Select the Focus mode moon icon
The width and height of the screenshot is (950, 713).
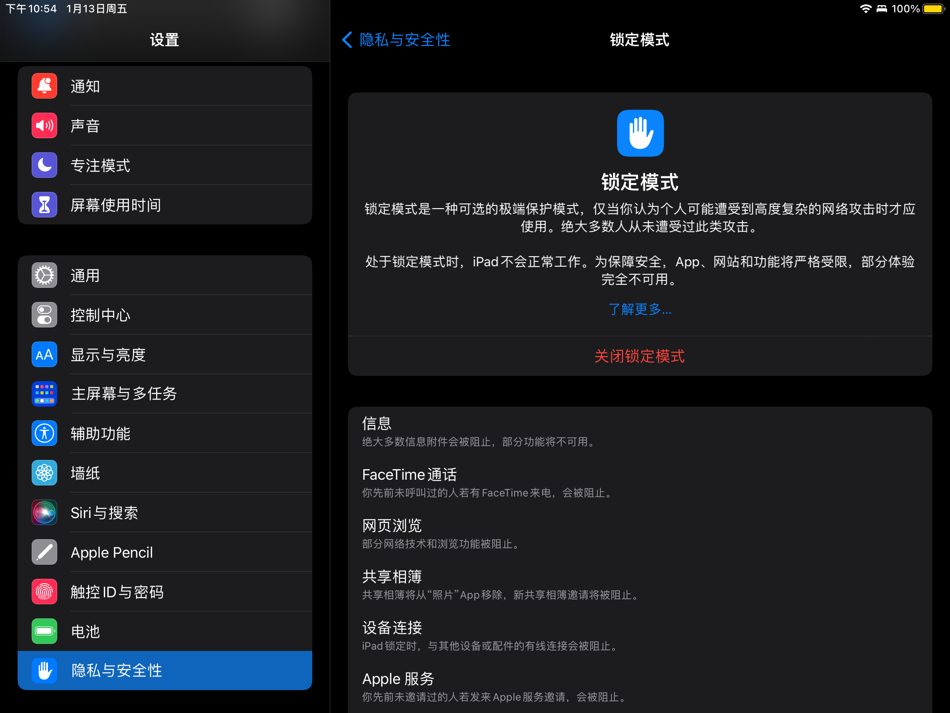[x=44, y=165]
